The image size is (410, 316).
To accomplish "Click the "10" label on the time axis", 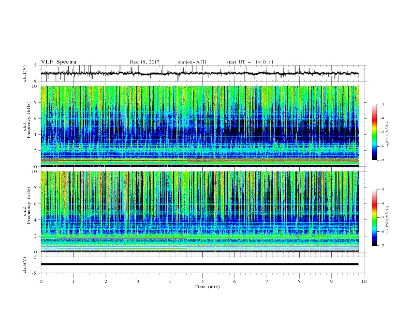I will click(364, 281).
